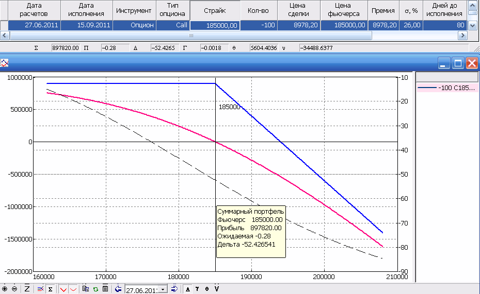Viewport: 480px width, 294px height.
Task: Click the zoom out minus icon
Action: 14,289
